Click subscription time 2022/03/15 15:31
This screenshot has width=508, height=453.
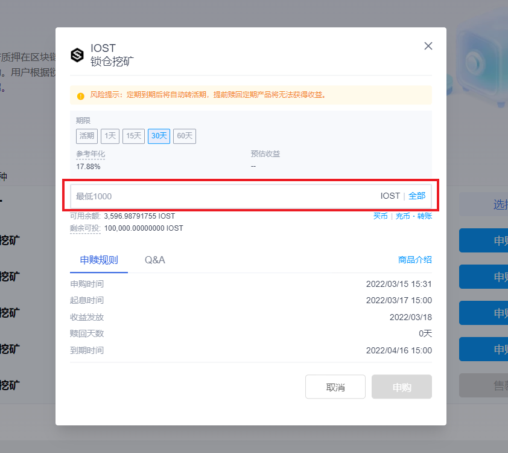pyautogui.click(x=399, y=284)
